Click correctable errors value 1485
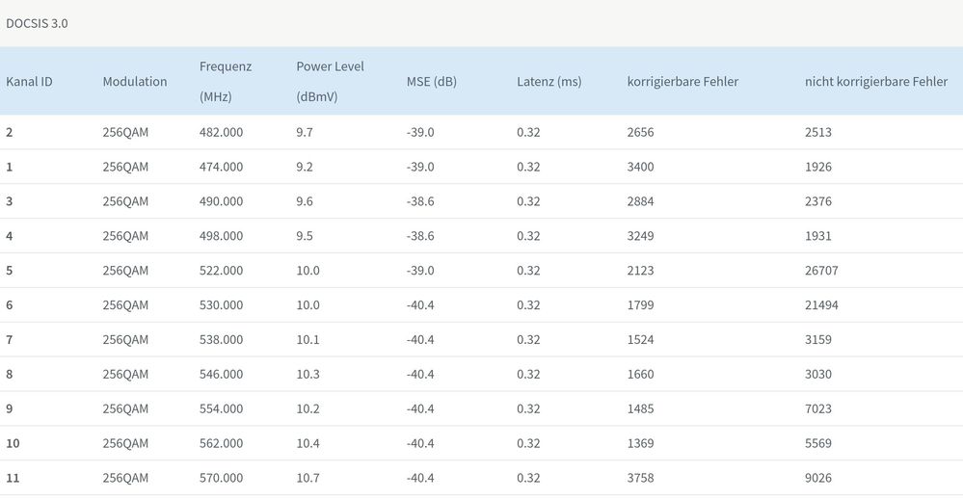Screen dimensions: 963x499 (x=640, y=409)
